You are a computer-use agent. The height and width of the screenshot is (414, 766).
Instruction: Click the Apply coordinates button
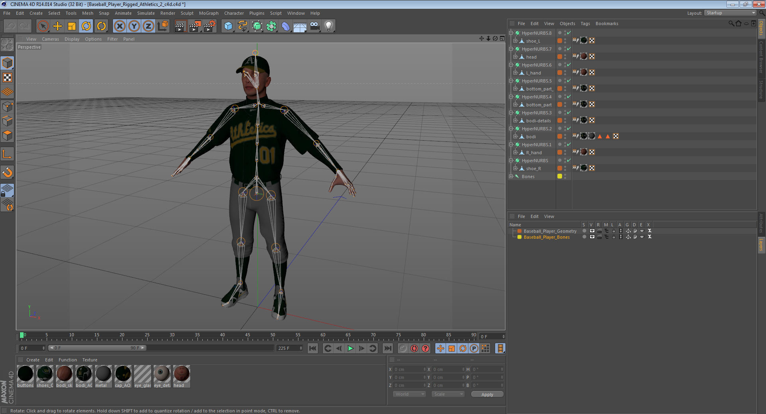pyautogui.click(x=487, y=394)
